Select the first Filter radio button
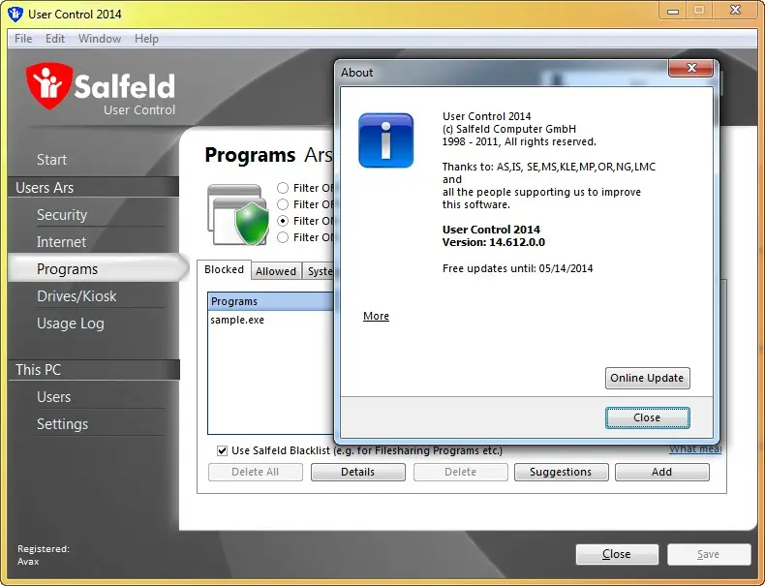Screen dimensions: 765x586 pos(283,188)
